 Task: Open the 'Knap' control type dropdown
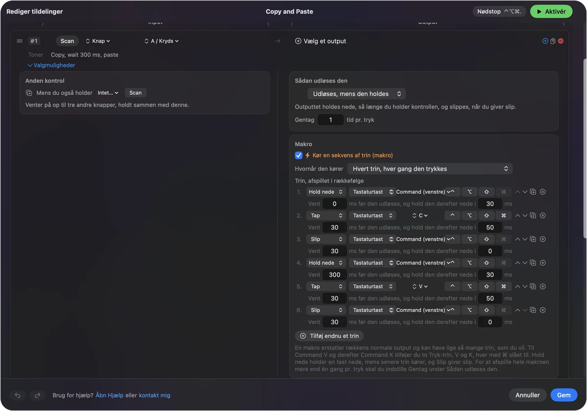(98, 41)
